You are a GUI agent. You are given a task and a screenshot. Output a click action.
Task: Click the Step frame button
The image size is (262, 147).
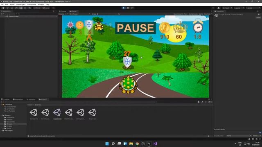pyautogui.click(x=132, y=8)
